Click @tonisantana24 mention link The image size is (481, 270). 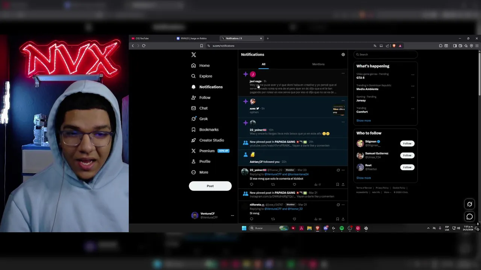click(298, 174)
